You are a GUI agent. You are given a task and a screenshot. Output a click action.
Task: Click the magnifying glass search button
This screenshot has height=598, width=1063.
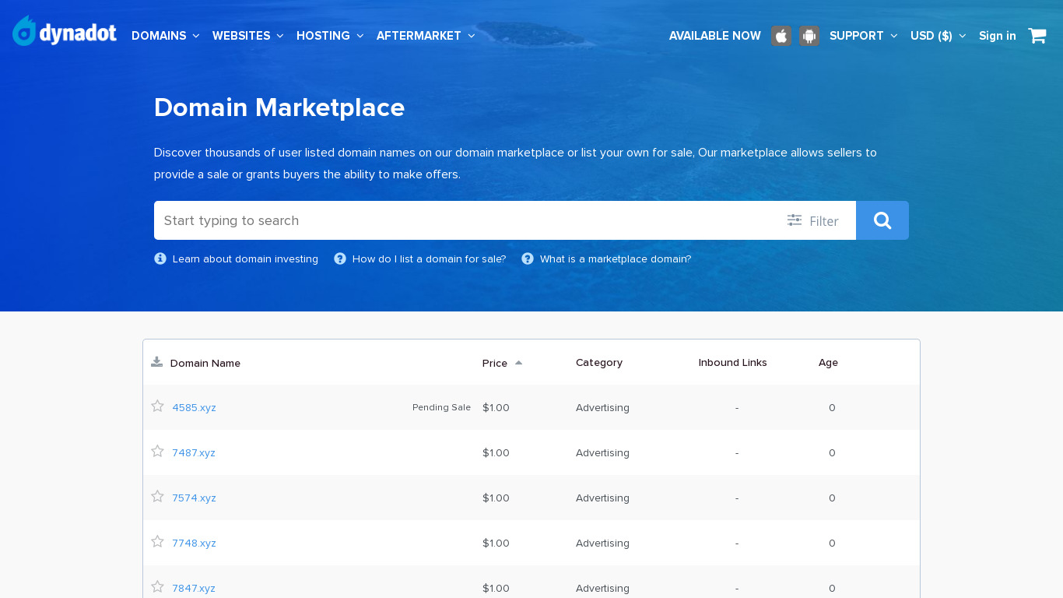point(882,220)
